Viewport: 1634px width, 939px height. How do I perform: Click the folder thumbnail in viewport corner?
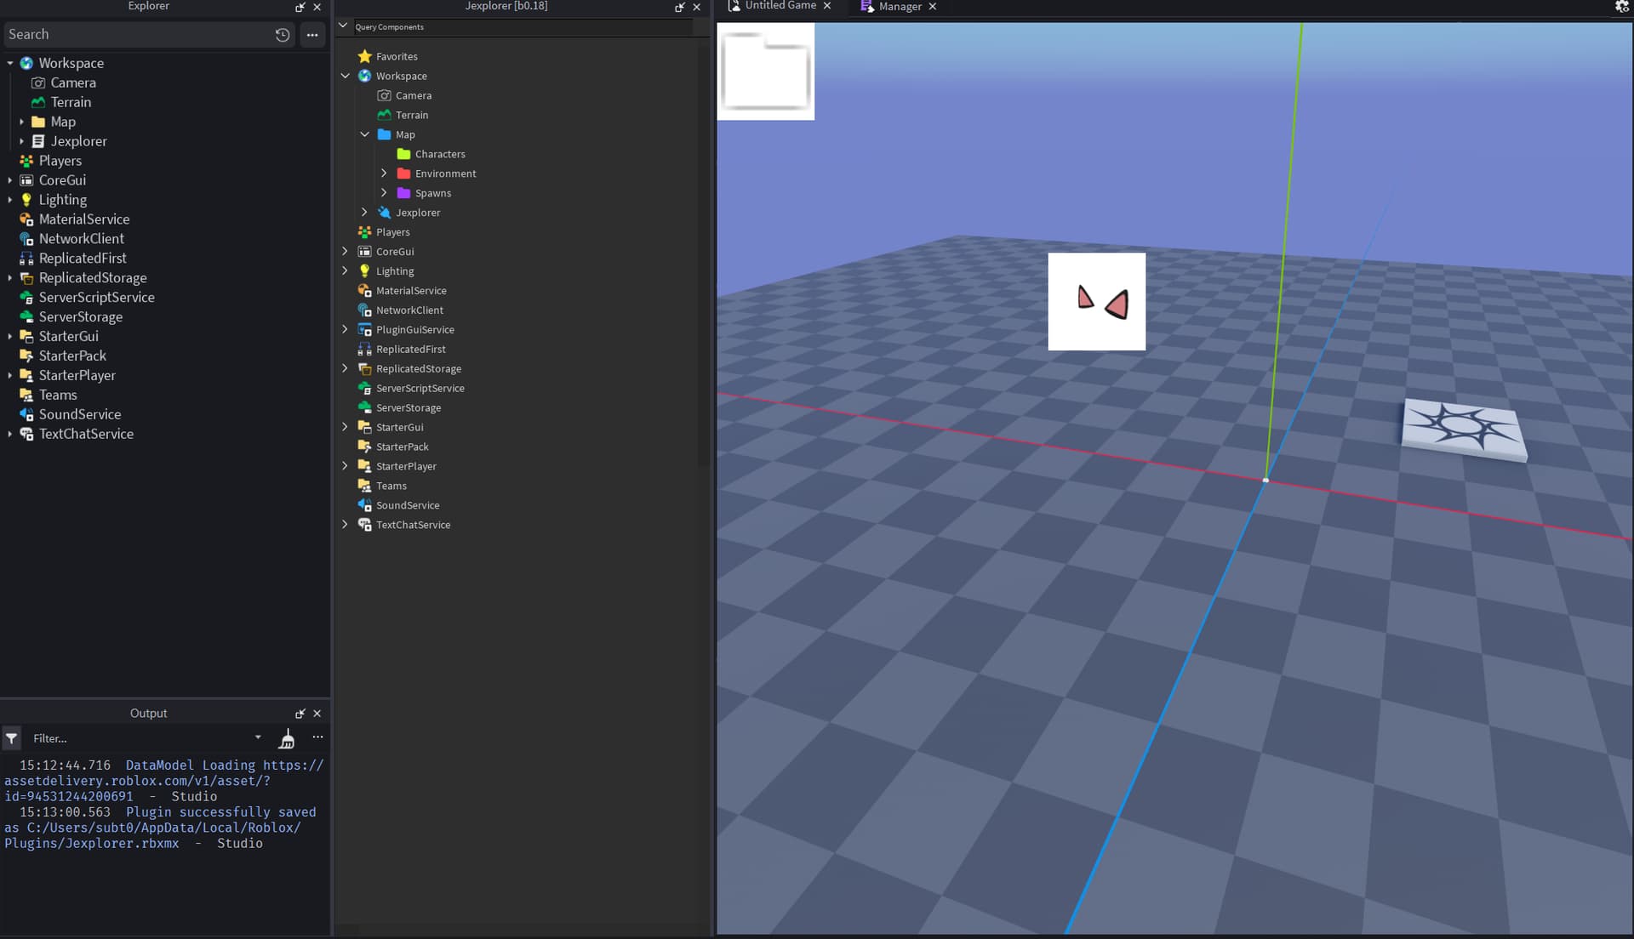(x=766, y=71)
